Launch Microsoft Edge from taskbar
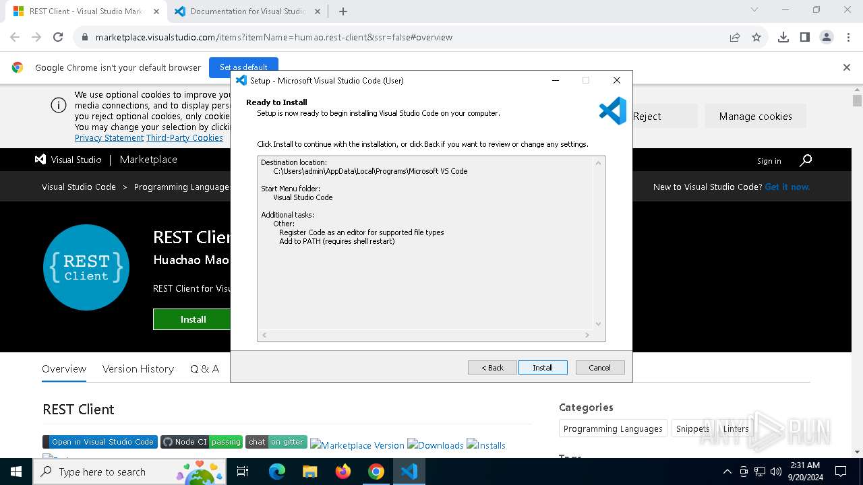Viewport: 863px width, 485px height. (x=277, y=472)
